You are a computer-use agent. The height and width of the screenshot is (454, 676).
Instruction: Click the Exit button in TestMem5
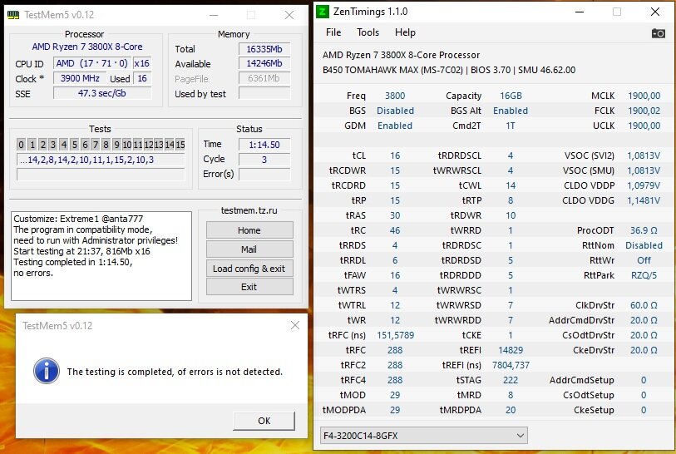tap(249, 287)
